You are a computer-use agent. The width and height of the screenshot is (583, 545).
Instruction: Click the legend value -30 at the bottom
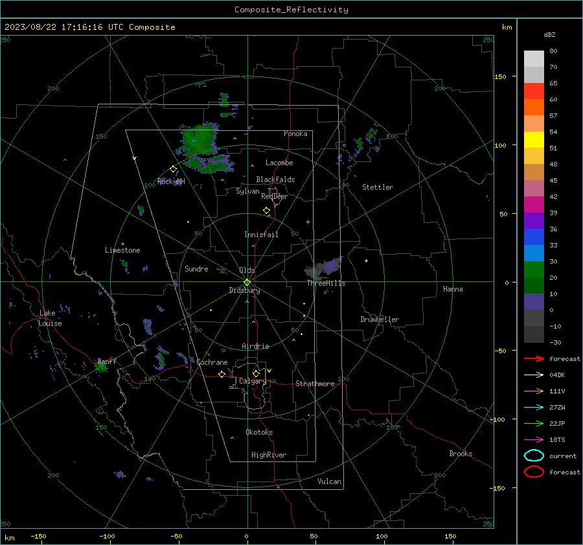point(555,342)
